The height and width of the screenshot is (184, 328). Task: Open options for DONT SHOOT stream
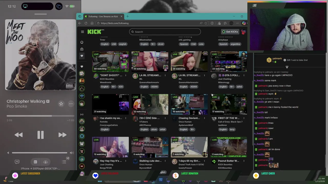[126, 75]
